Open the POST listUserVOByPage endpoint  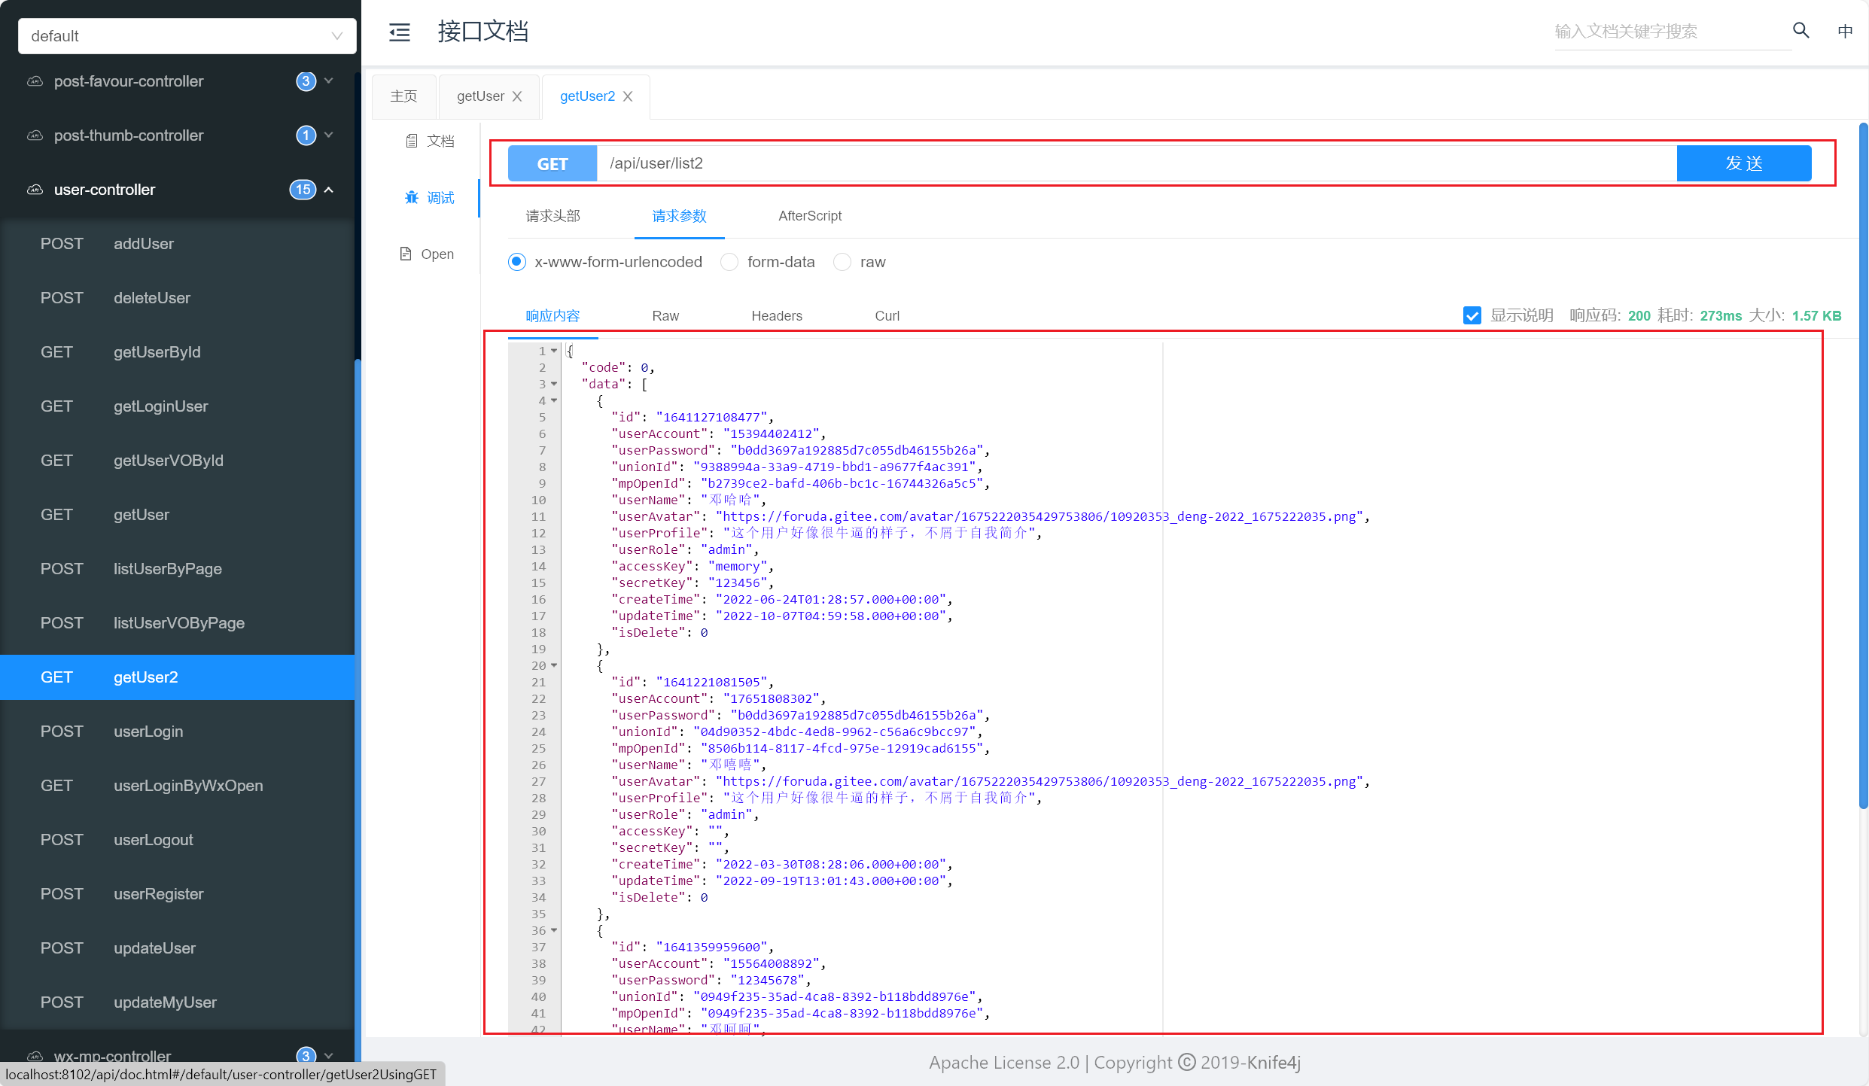coord(178,623)
